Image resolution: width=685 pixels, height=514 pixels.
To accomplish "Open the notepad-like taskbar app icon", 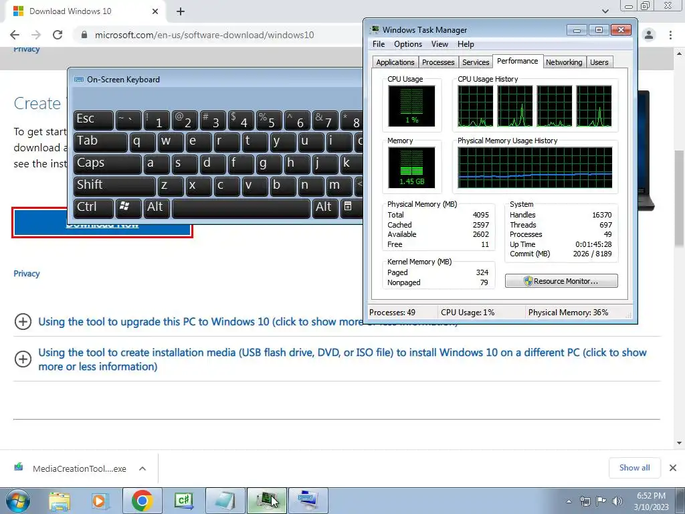I will click(225, 501).
